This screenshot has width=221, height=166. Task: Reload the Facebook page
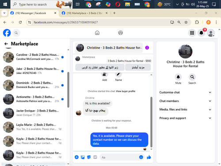pyautogui.click(x=20, y=22)
